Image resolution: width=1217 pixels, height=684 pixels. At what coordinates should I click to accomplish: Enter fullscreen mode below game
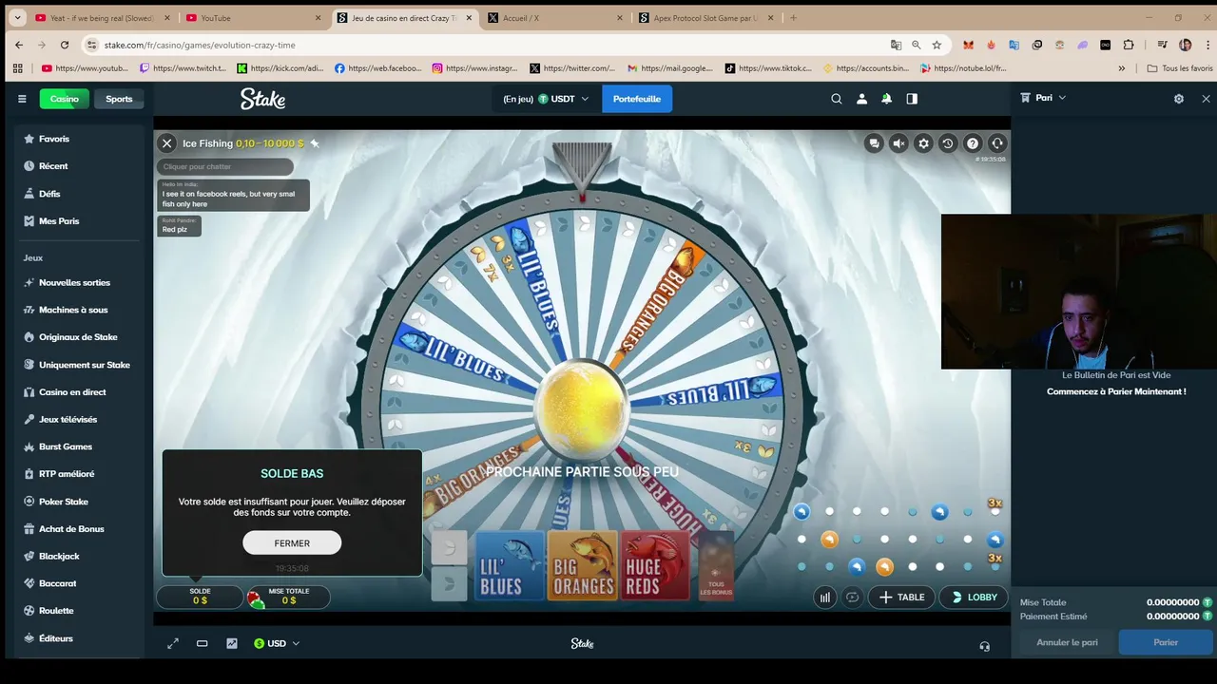pyautogui.click(x=173, y=643)
